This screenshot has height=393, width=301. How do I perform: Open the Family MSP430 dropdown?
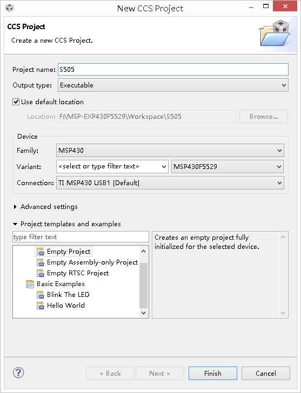click(x=170, y=151)
